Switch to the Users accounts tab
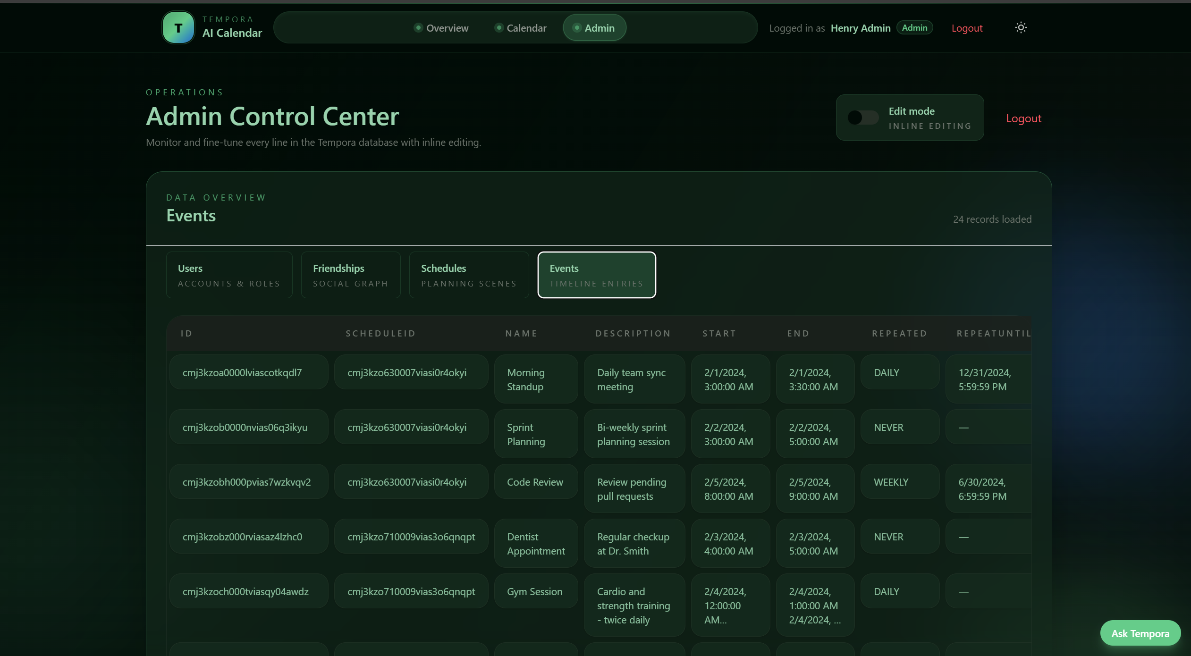 tap(229, 275)
